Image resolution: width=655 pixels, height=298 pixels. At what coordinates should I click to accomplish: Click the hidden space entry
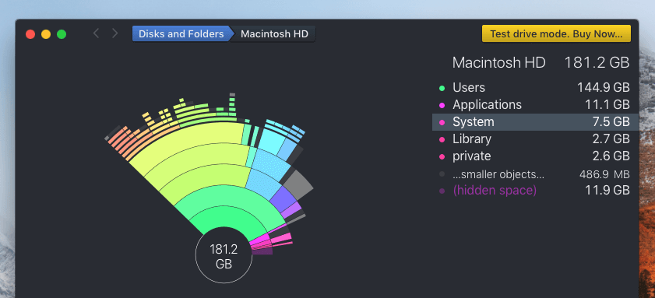535,191
